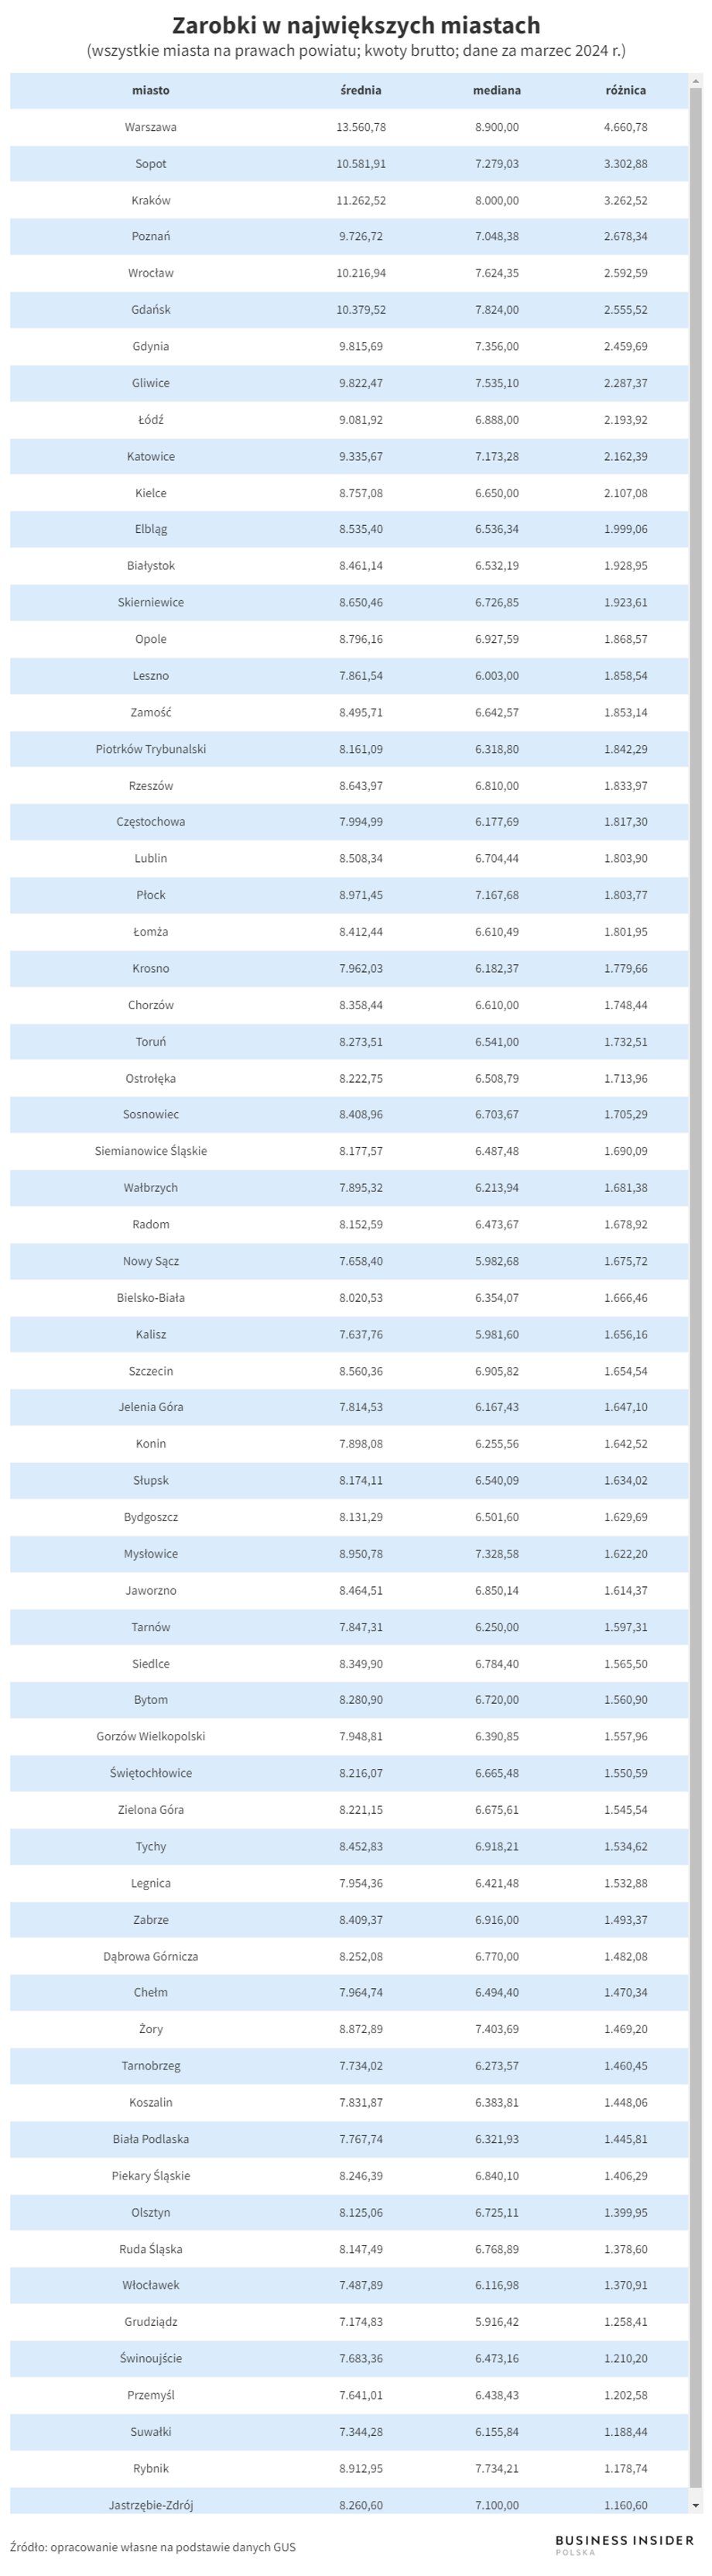Viewport: 712px width, 2576px height.
Task: Select the Sopot city cell
Action: tap(151, 164)
